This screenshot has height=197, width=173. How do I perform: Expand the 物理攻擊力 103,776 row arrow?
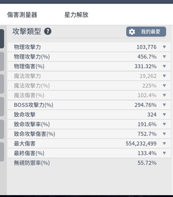click(164, 47)
